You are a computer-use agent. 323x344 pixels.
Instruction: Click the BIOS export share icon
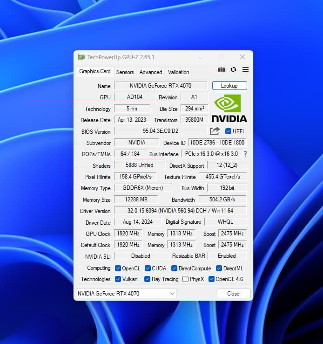(215, 131)
